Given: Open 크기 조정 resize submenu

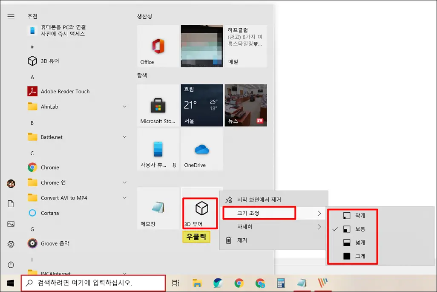Looking at the screenshot, I should click(260, 213).
